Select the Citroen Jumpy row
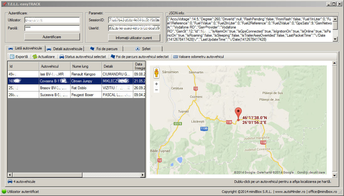The height and width of the screenshot is (196, 344). 77,81
